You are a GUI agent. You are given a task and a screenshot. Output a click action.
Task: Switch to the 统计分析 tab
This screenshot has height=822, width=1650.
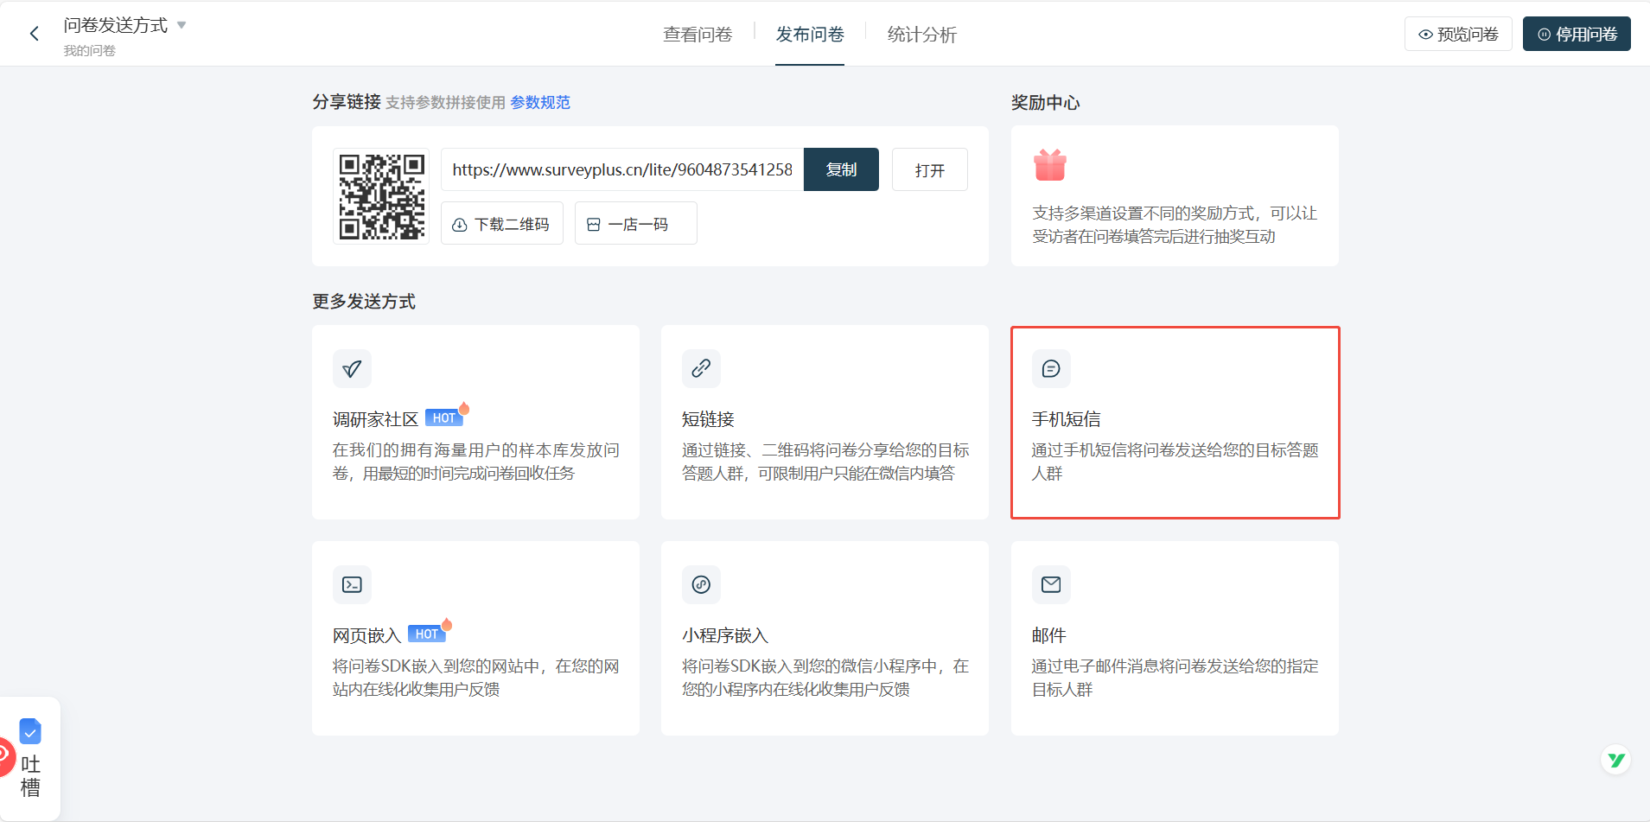[921, 34]
